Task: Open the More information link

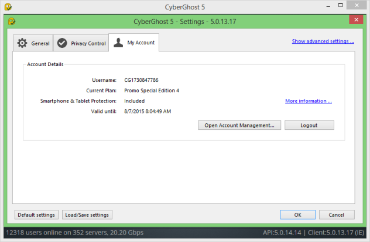Action: coord(309,101)
